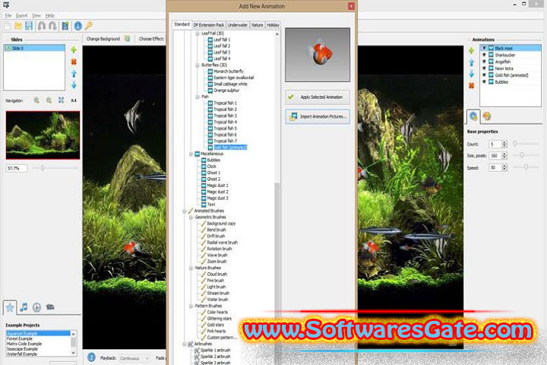547x365 pixels.
Task: Select Forest Example project
Action: [19, 338]
